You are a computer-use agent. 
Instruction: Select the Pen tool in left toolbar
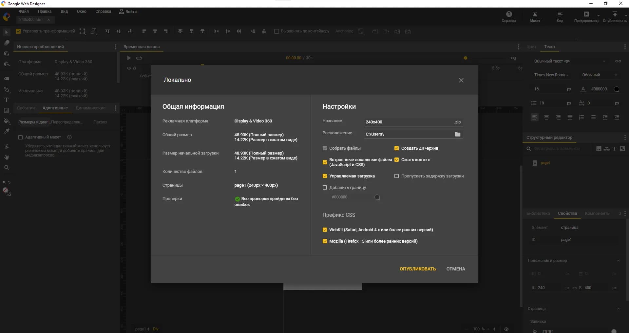(x=6, y=90)
